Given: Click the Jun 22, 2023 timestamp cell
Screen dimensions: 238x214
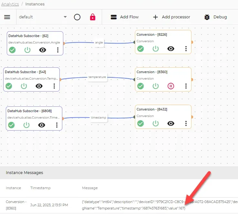Looking at the screenshot, I should click(49, 205).
